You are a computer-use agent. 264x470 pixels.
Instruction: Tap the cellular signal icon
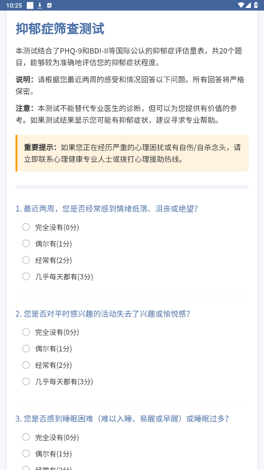pyautogui.click(x=248, y=5)
